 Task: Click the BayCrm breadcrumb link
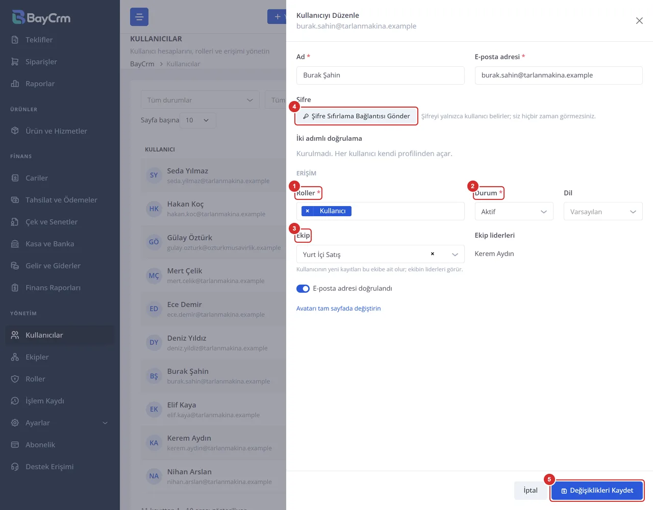[x=142, y=64]
